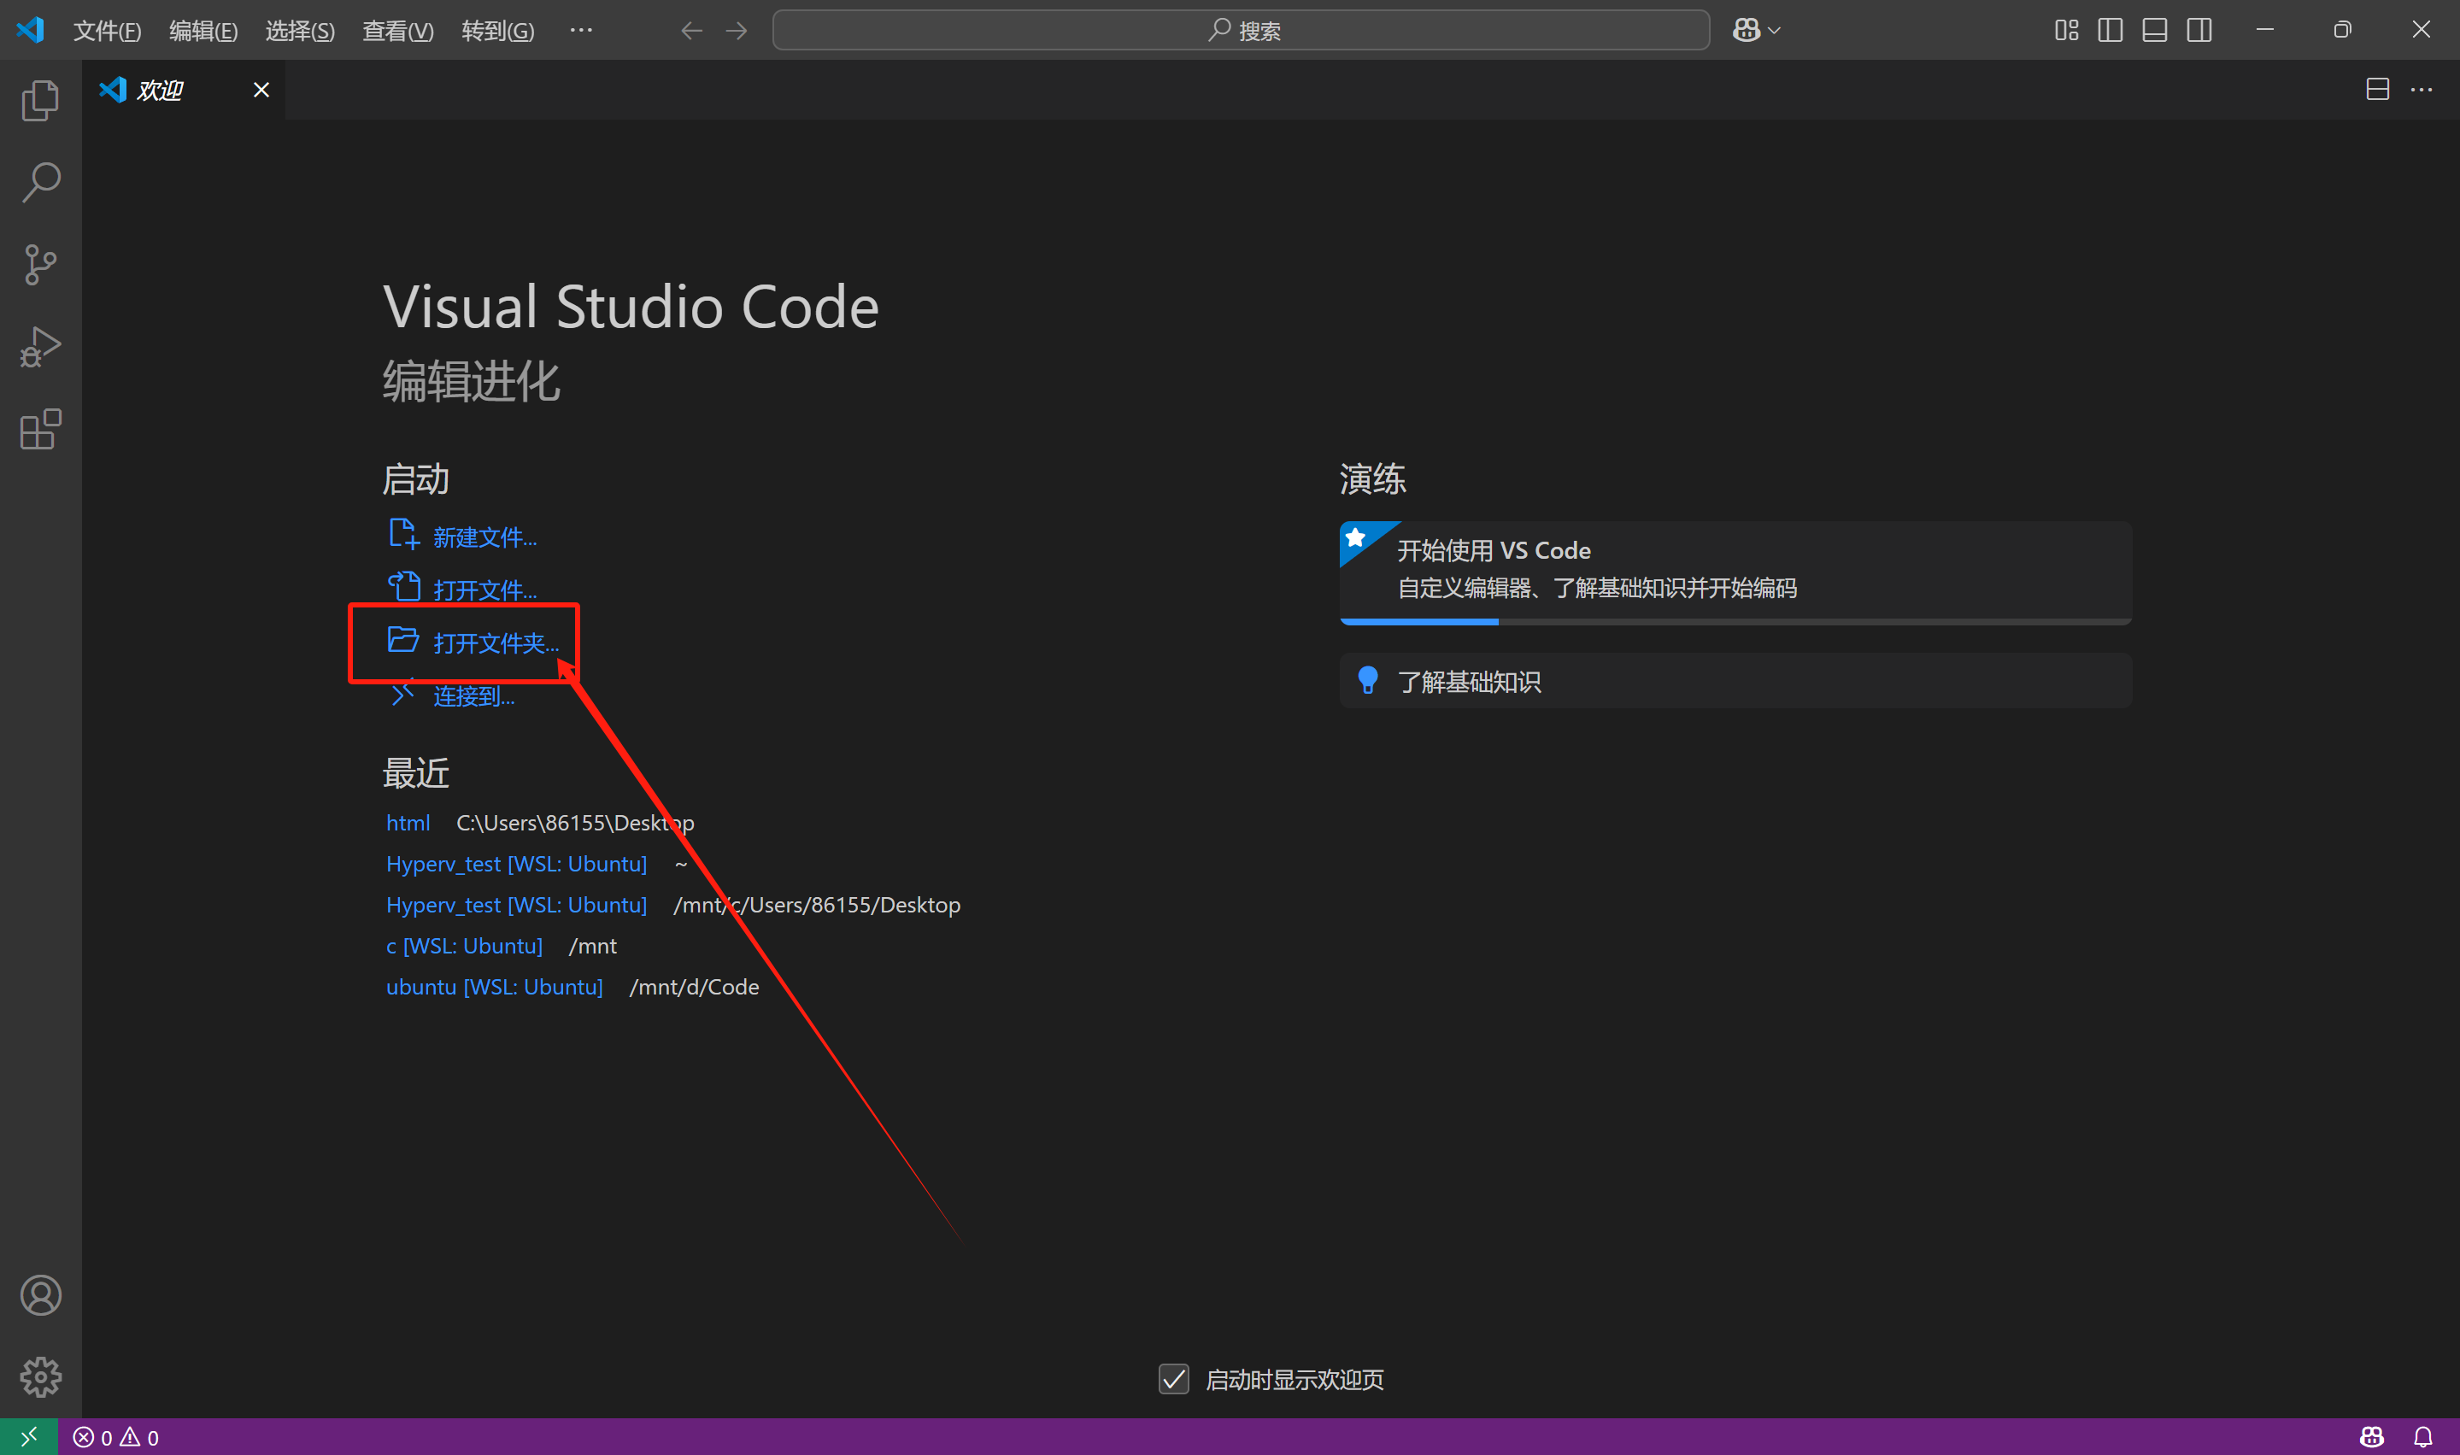Expand the Copilot dropdown arrow in title bar

(x=1775, y=31)
